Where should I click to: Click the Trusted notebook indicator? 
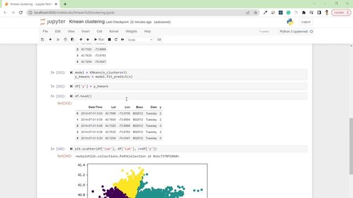264,32
